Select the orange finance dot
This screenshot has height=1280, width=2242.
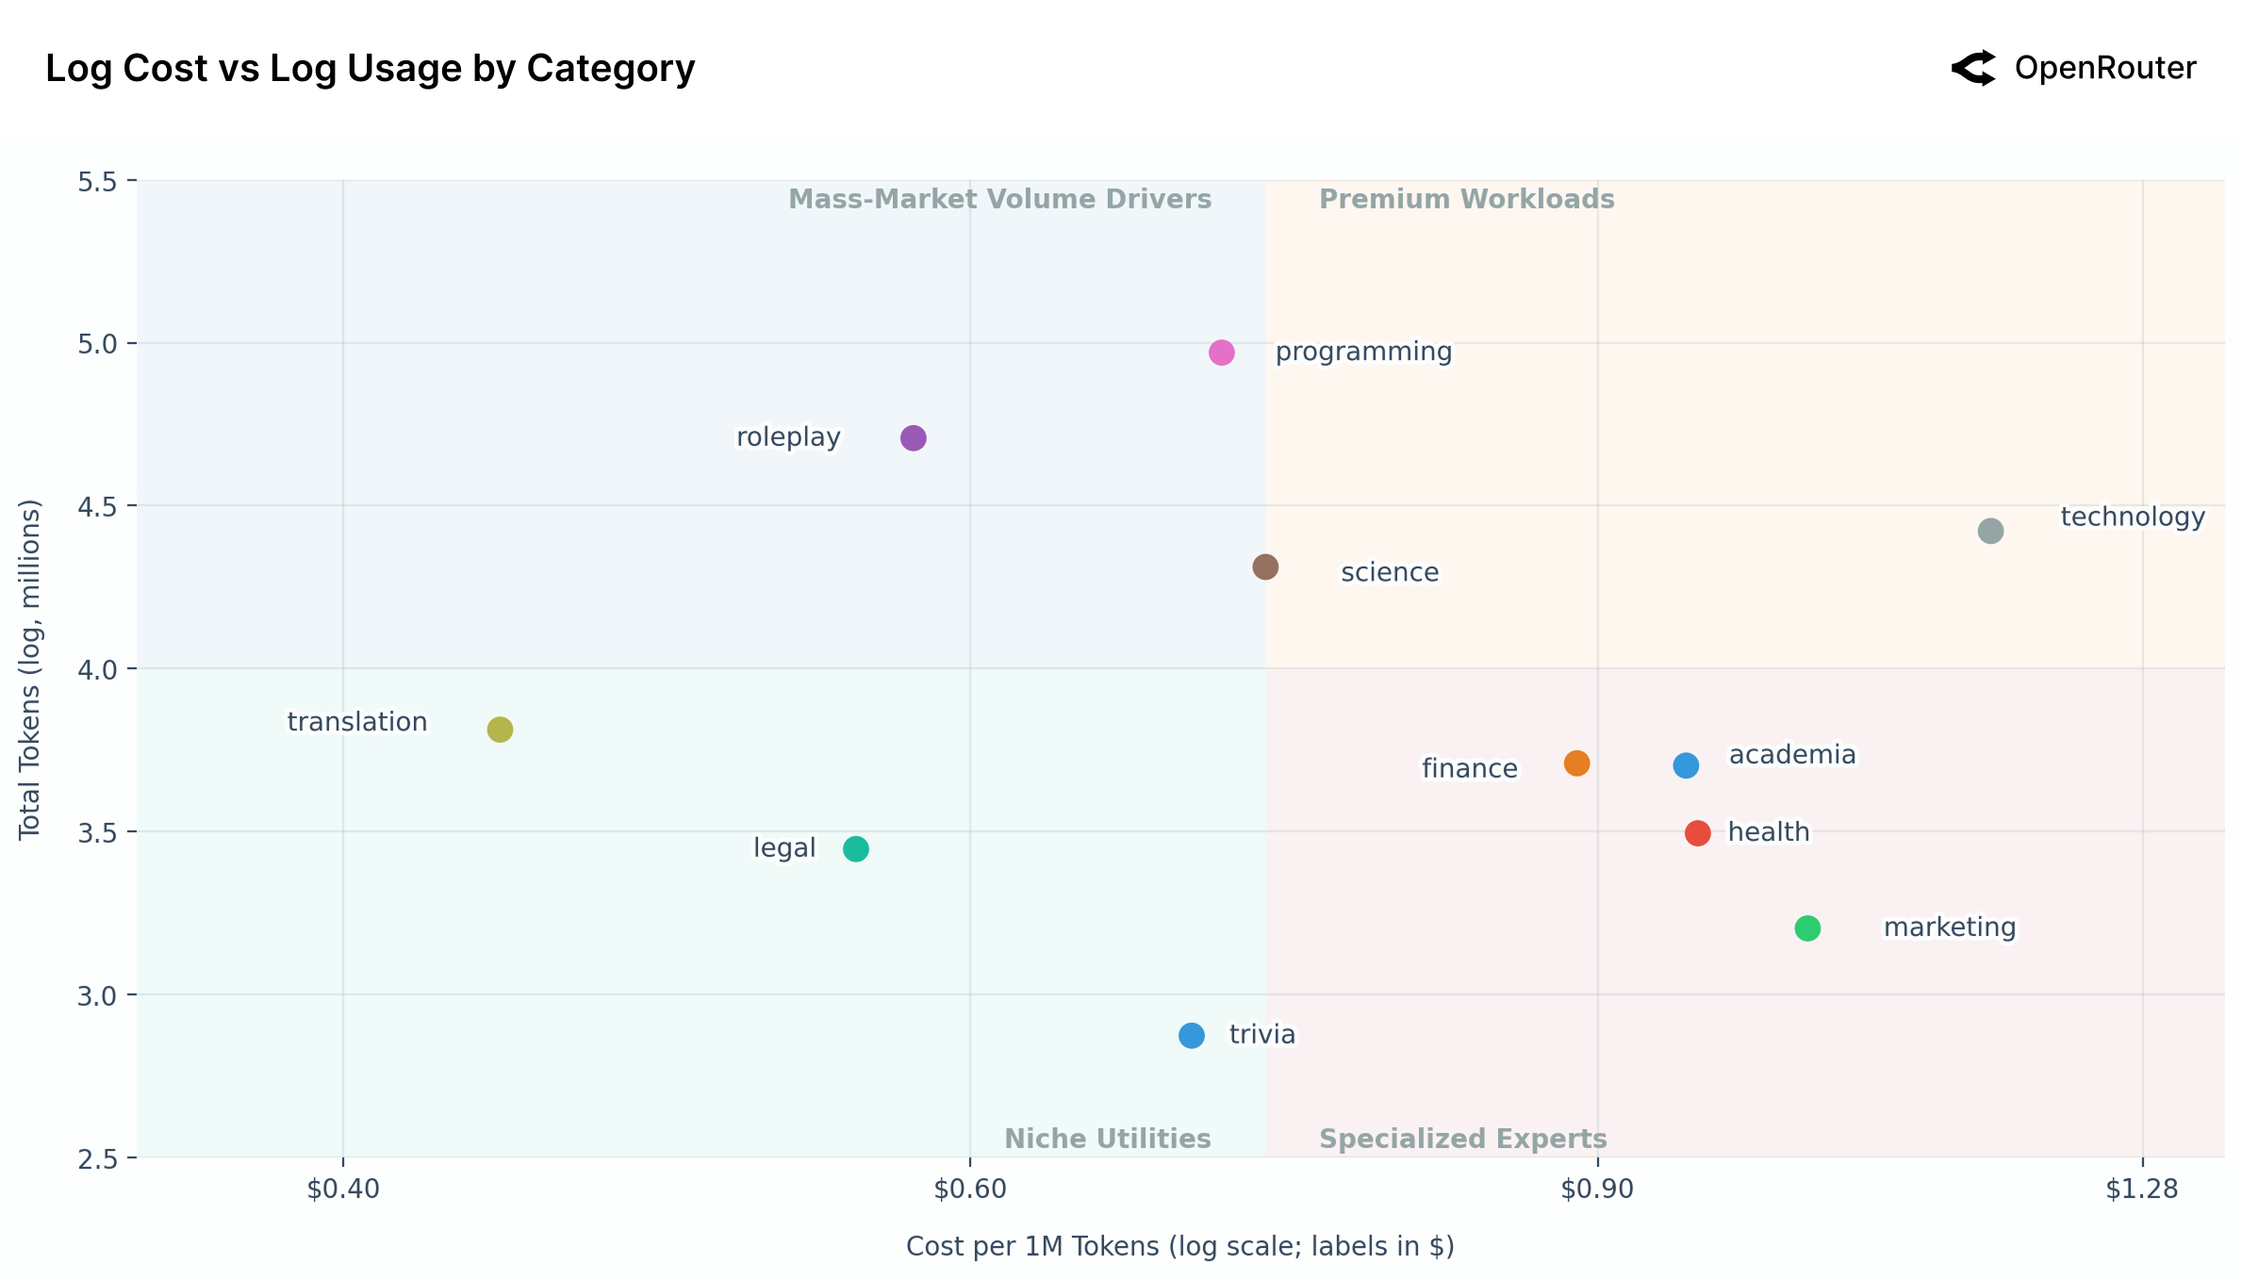pos(1576,763)
